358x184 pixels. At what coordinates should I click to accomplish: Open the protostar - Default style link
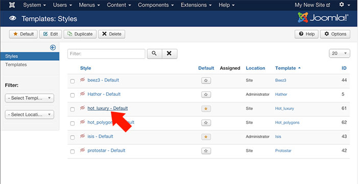click(106, 150)
